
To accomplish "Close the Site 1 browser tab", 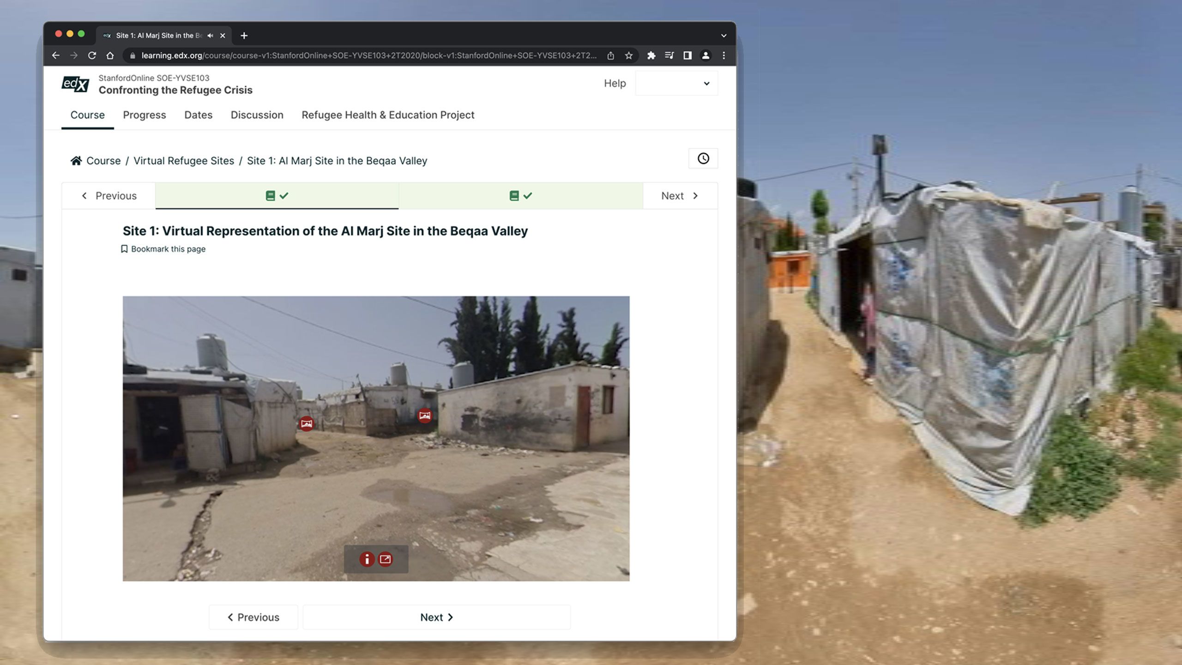I will (223, 36).
